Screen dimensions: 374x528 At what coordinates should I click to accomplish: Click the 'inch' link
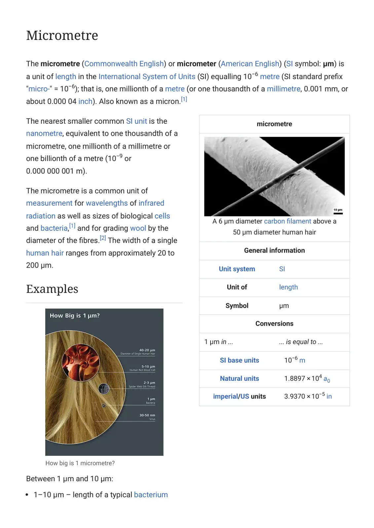pos(85,101)
